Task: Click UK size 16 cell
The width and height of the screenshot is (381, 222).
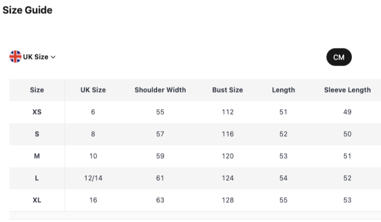Action: pos(93,200)
